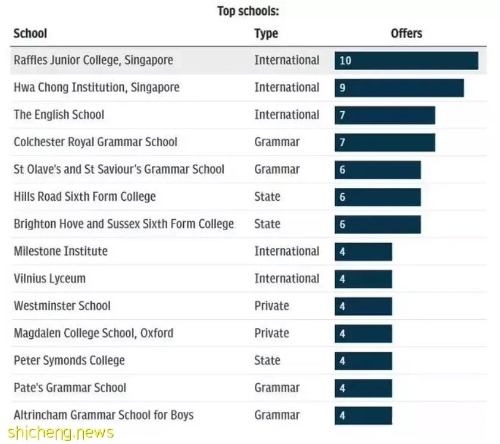Click Magdalen College School, Oxford
This screenshot has width=500, height=444.
pyautogui.click(x=93, y=333)
